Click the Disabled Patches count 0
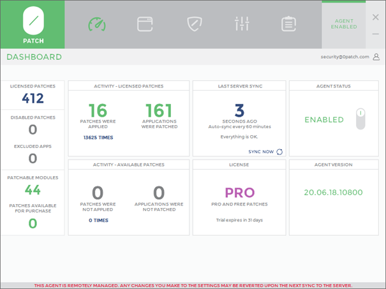This screenshot has width=386, height=289. (33, 130)
